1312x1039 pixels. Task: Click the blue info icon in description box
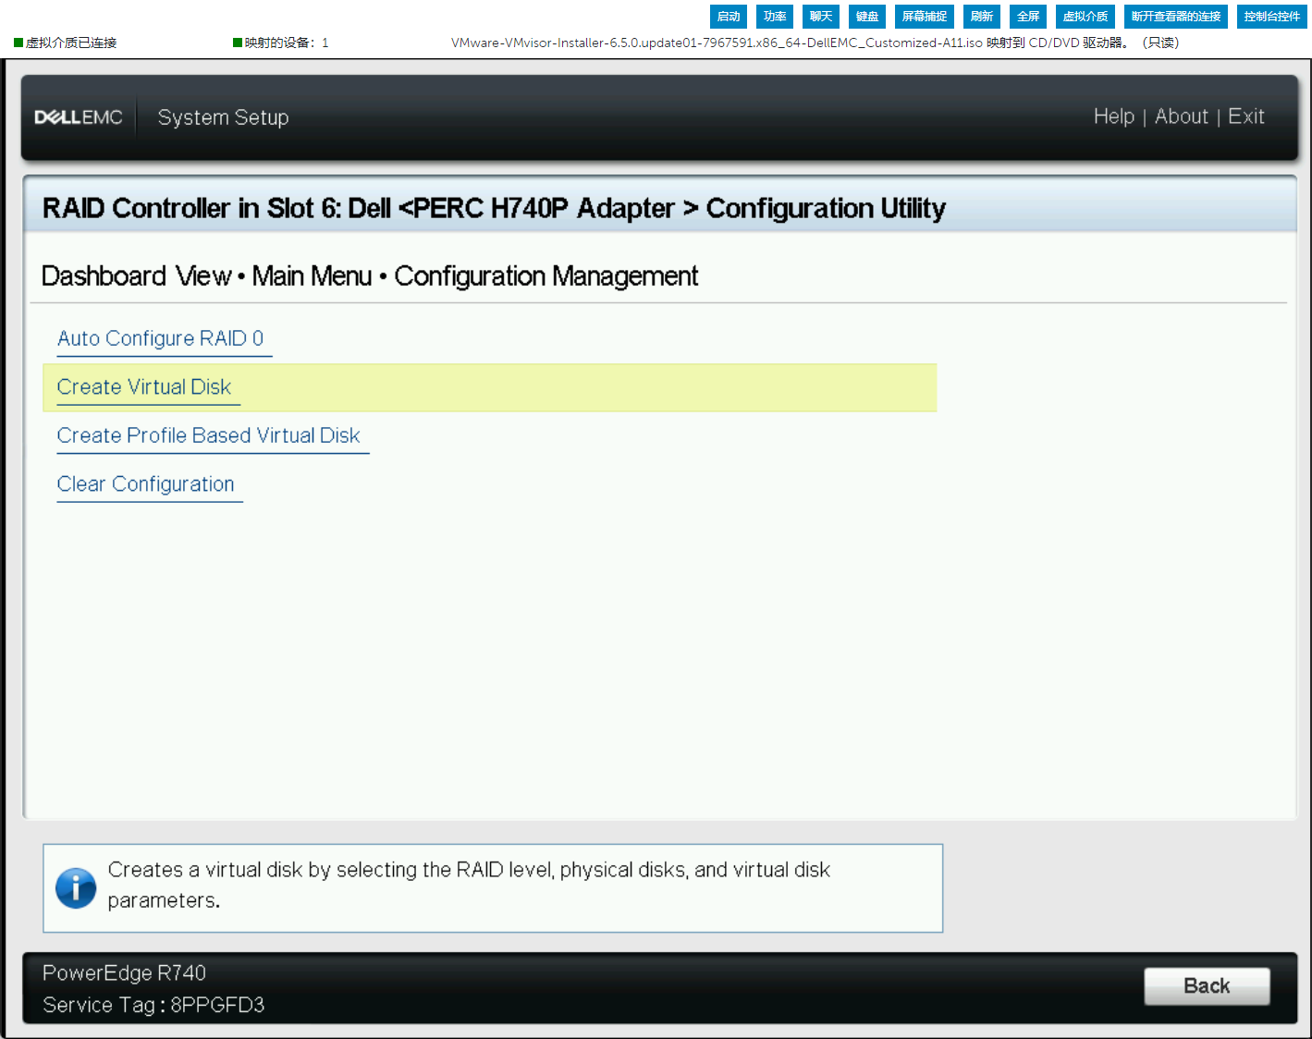tap(76, 888)
